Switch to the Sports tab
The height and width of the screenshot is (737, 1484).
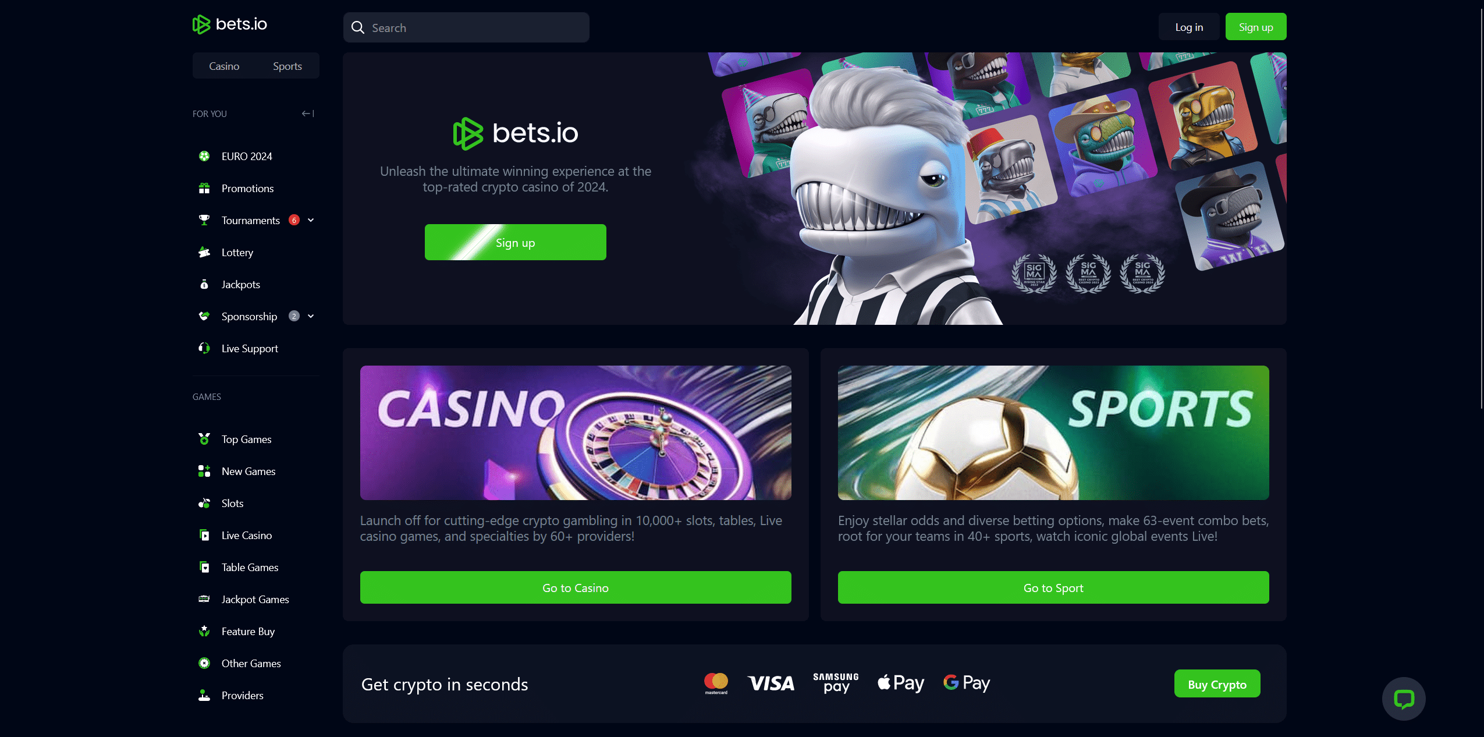287,66
